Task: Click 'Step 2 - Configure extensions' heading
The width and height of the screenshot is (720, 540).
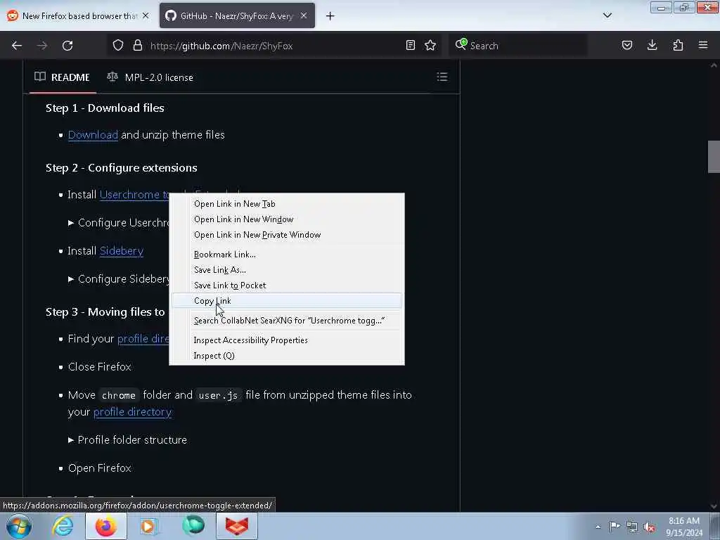Action: click(x=121, y=167)
